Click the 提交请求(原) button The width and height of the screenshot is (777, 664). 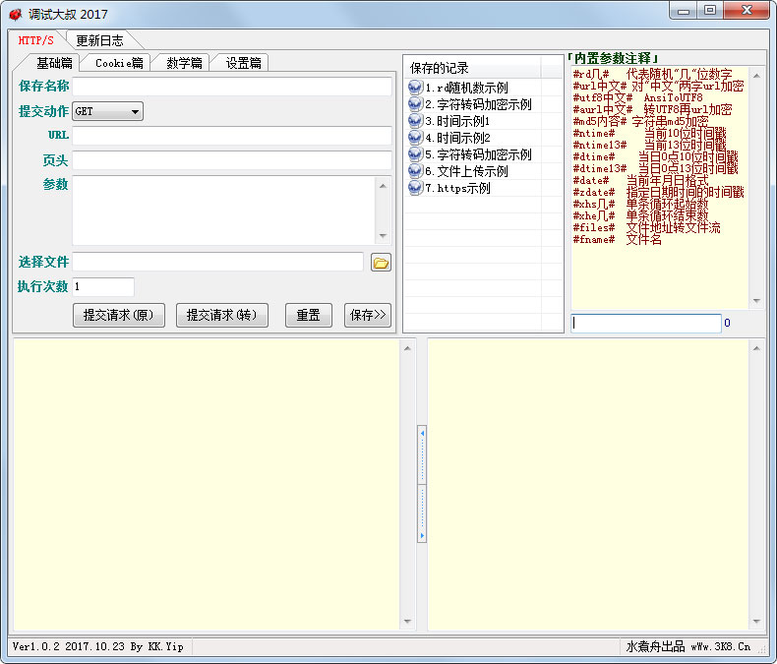click(119, 315)
